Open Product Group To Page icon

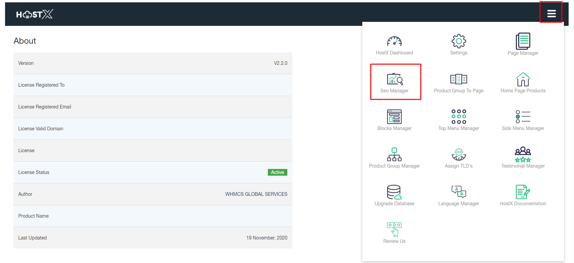[x=458, y=79]
